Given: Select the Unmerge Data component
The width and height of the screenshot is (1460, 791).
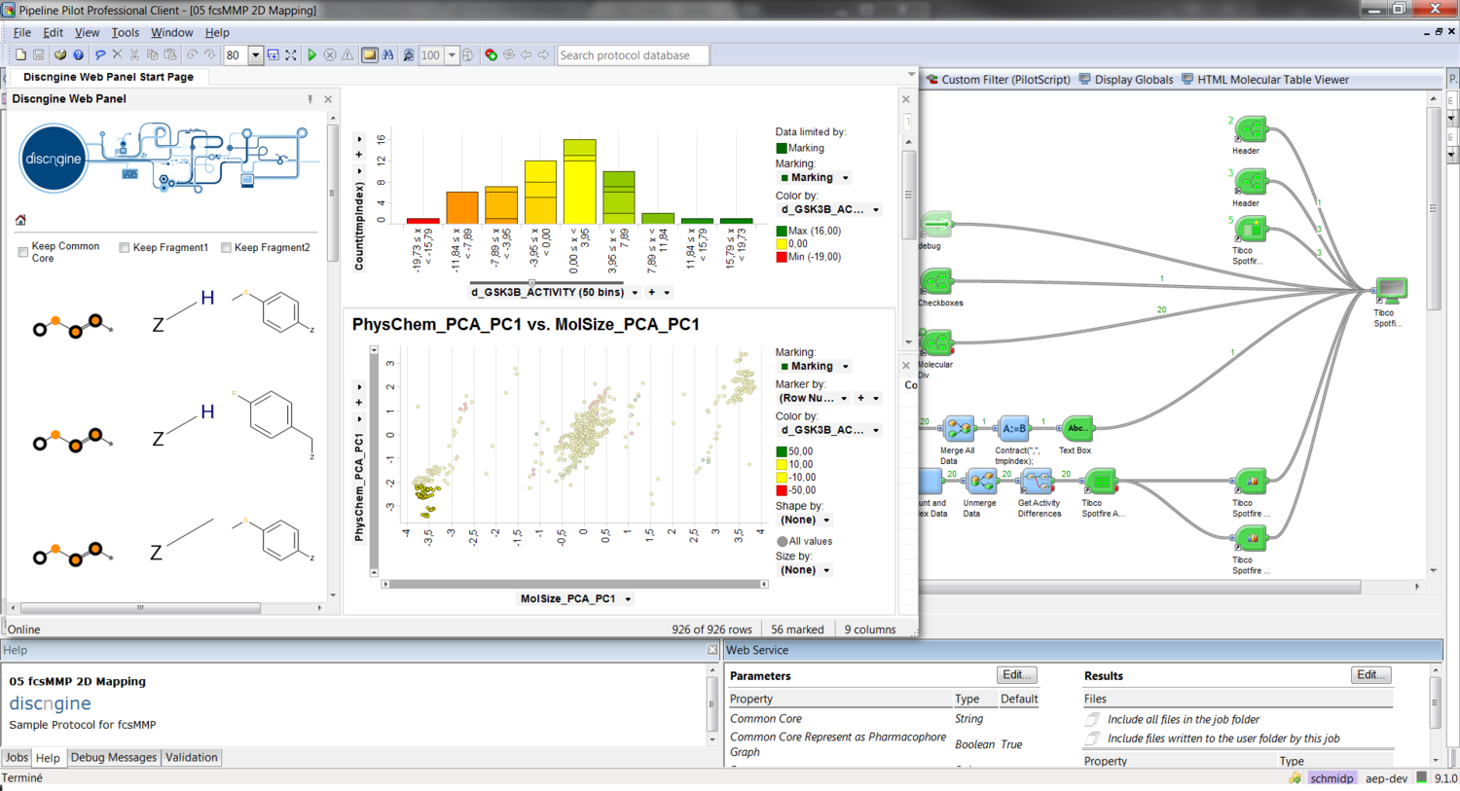Looking at the screenshot, I should [x=981, y=481].
